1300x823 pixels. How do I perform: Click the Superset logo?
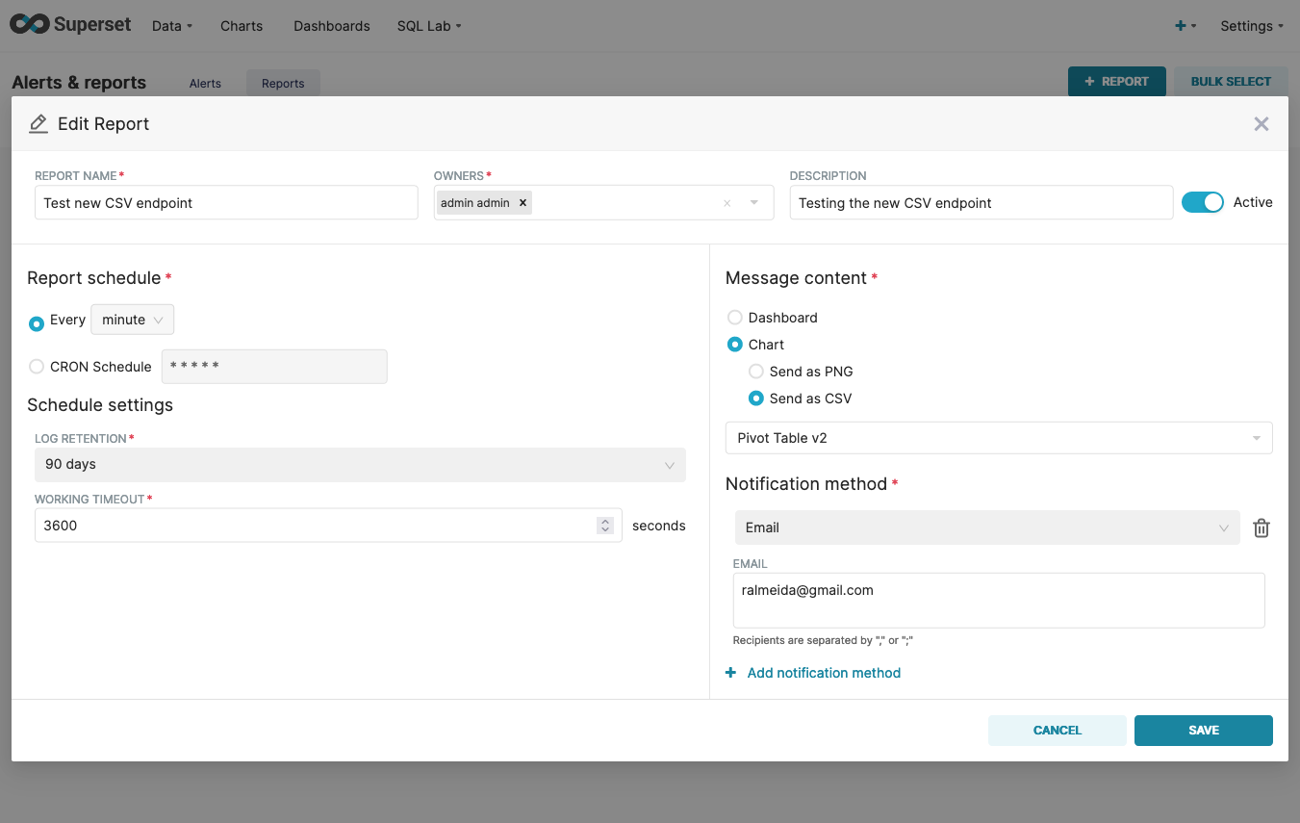[x=70, y=25]
